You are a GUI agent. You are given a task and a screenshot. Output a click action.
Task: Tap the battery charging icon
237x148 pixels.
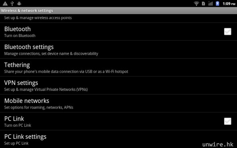pos(217,4)
